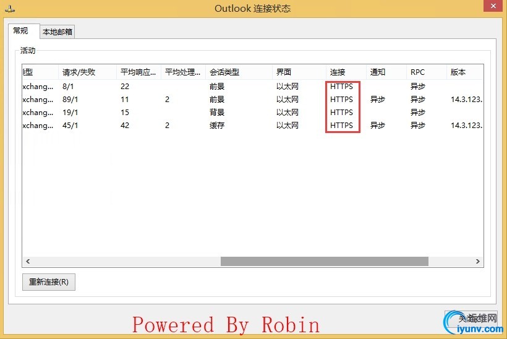This screenshot has width=507, height=339.
Task: Select the row with requests 45/1
Action: pyautogui.click(x=253, y=125)
